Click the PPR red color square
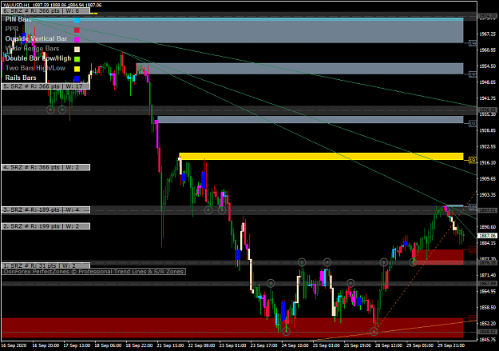Image resolution: width=499 pixels, height=351 pixels. click(x=77, y=30)
